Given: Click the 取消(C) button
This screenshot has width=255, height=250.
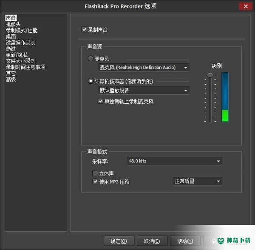Looking at the screenshot, I should click(x=152, y=241).
